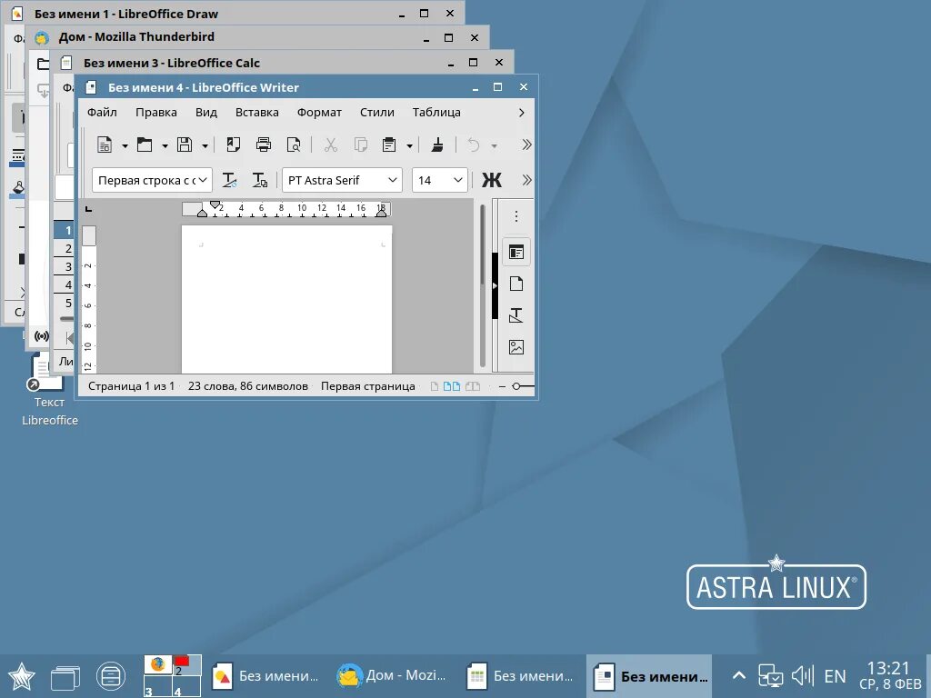Click the Open folder icon in Writer
The height and width of the screenshot is (698, 931).
[x=145, y=145]
